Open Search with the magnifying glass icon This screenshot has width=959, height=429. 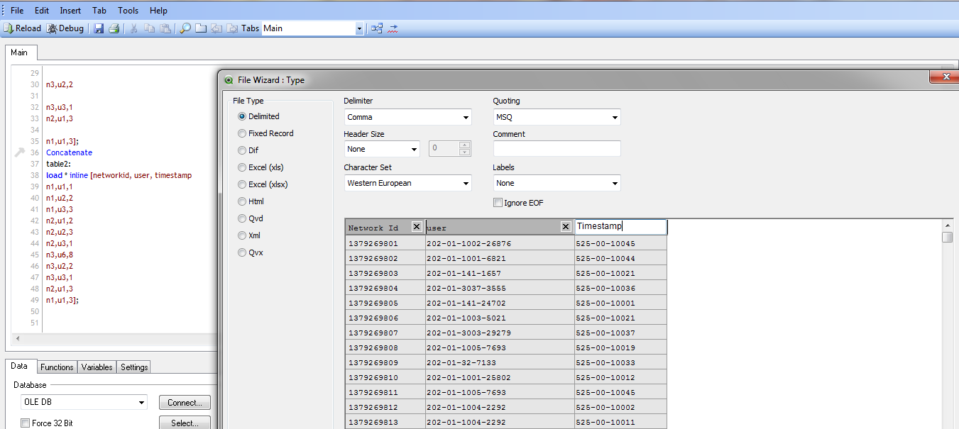(x=185, y=28)
